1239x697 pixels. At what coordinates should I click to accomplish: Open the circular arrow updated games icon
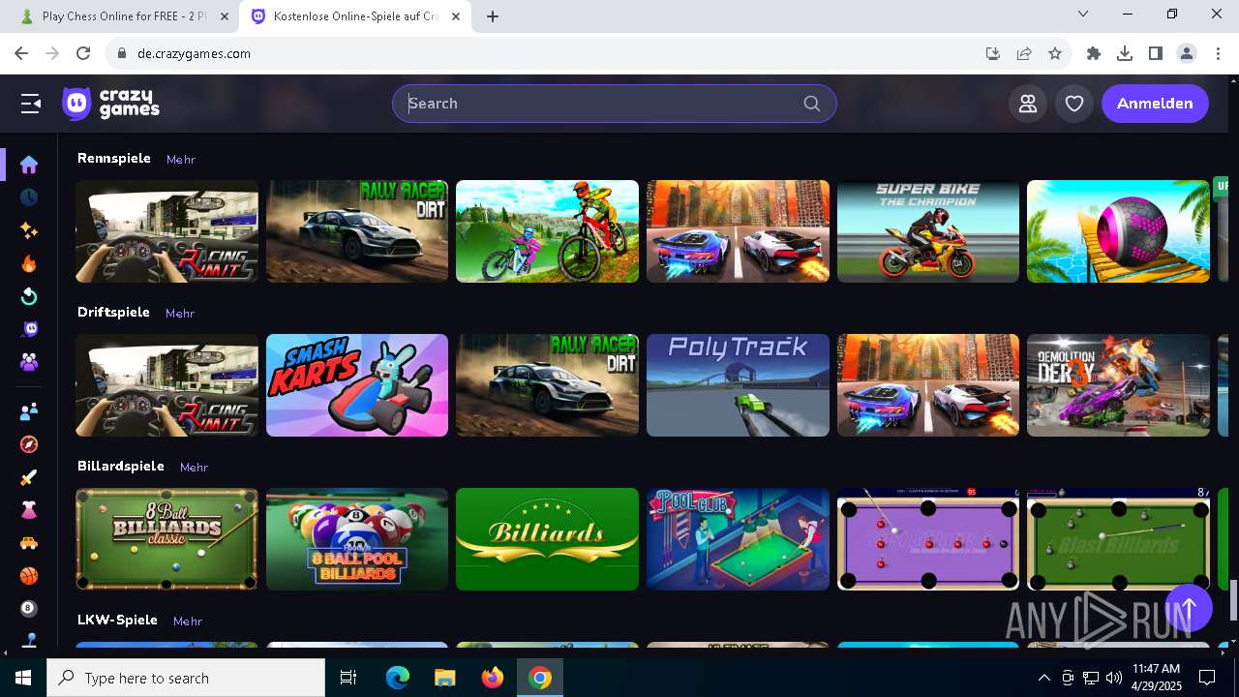point(29,296)
